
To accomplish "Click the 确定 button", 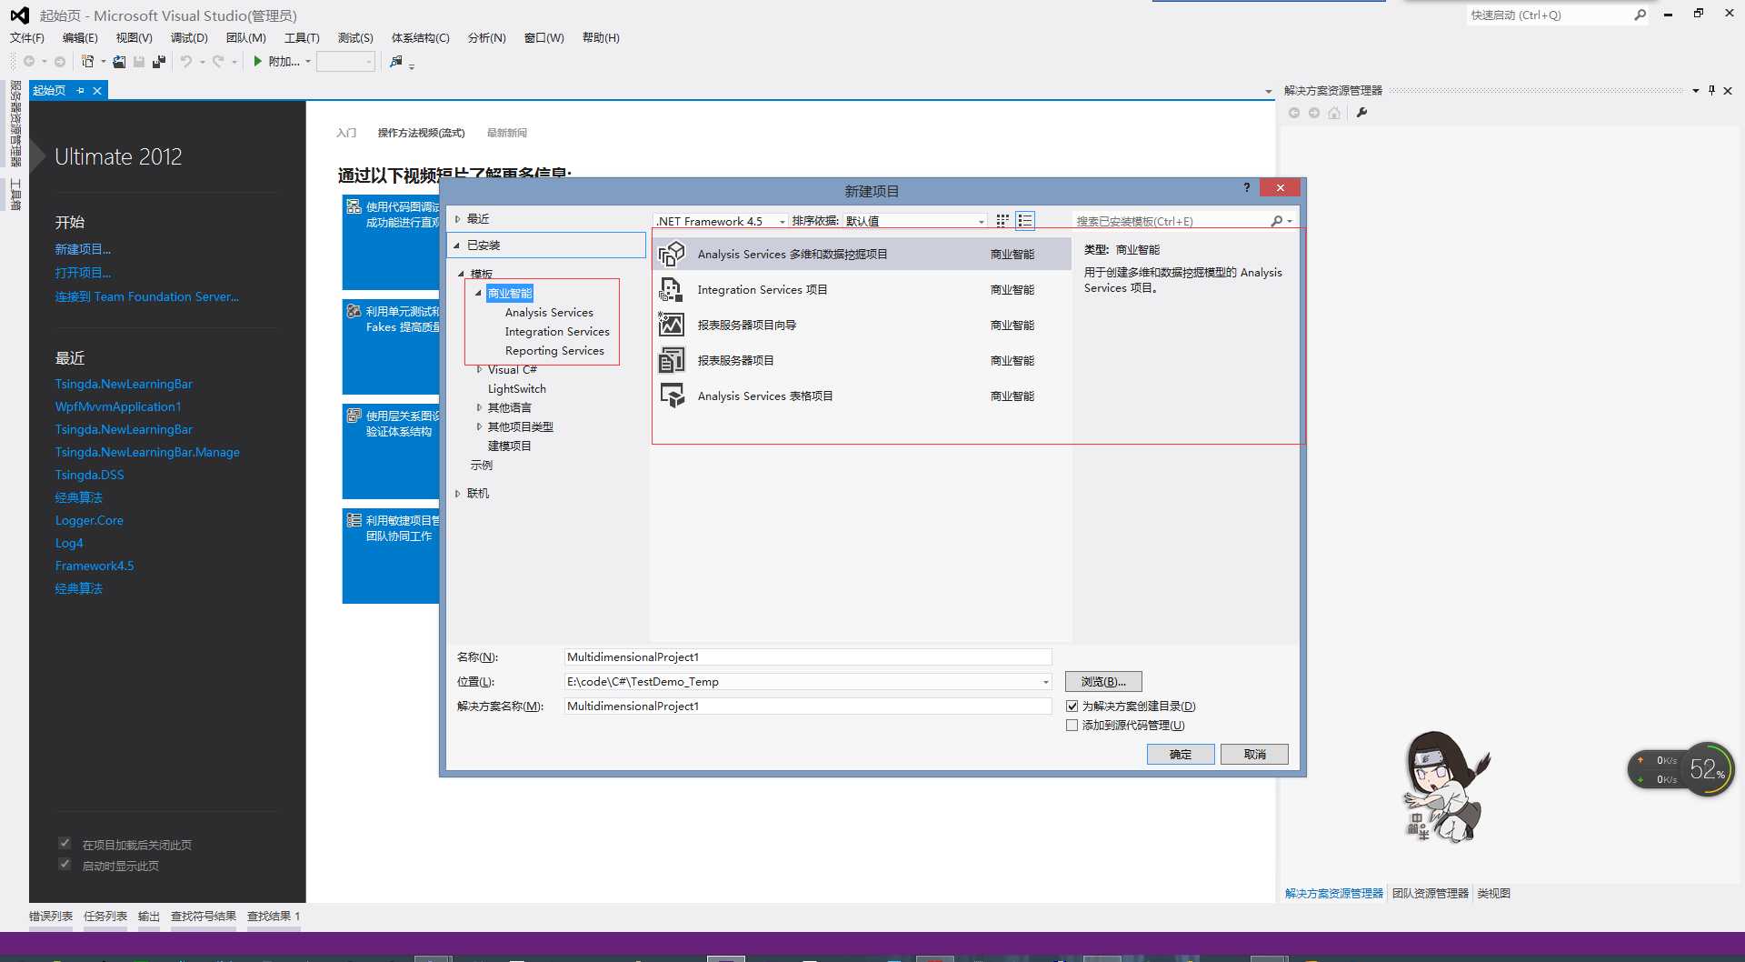I will click(x=1180, y=754).
